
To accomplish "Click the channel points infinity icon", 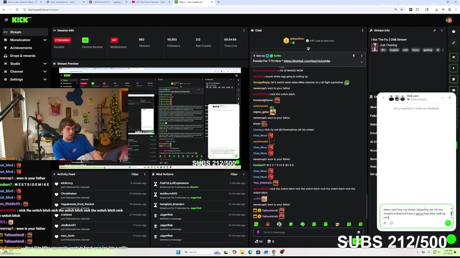I will pos(259,242).
